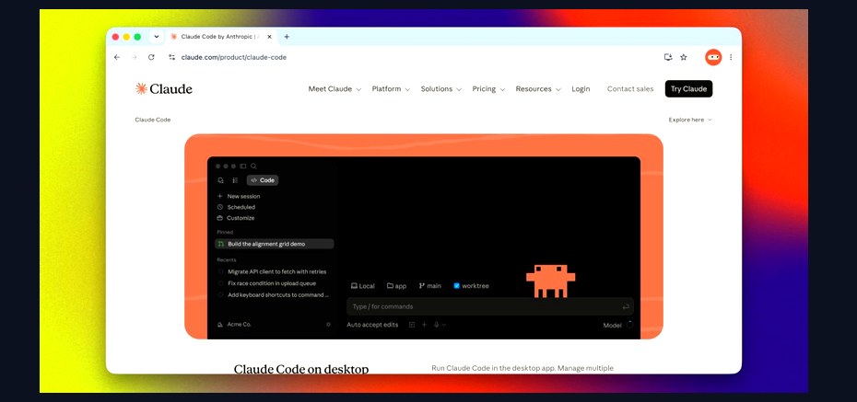Click the enter arrow send icon
This screenshot has height=402, width=857.
[x=626, y=306]
